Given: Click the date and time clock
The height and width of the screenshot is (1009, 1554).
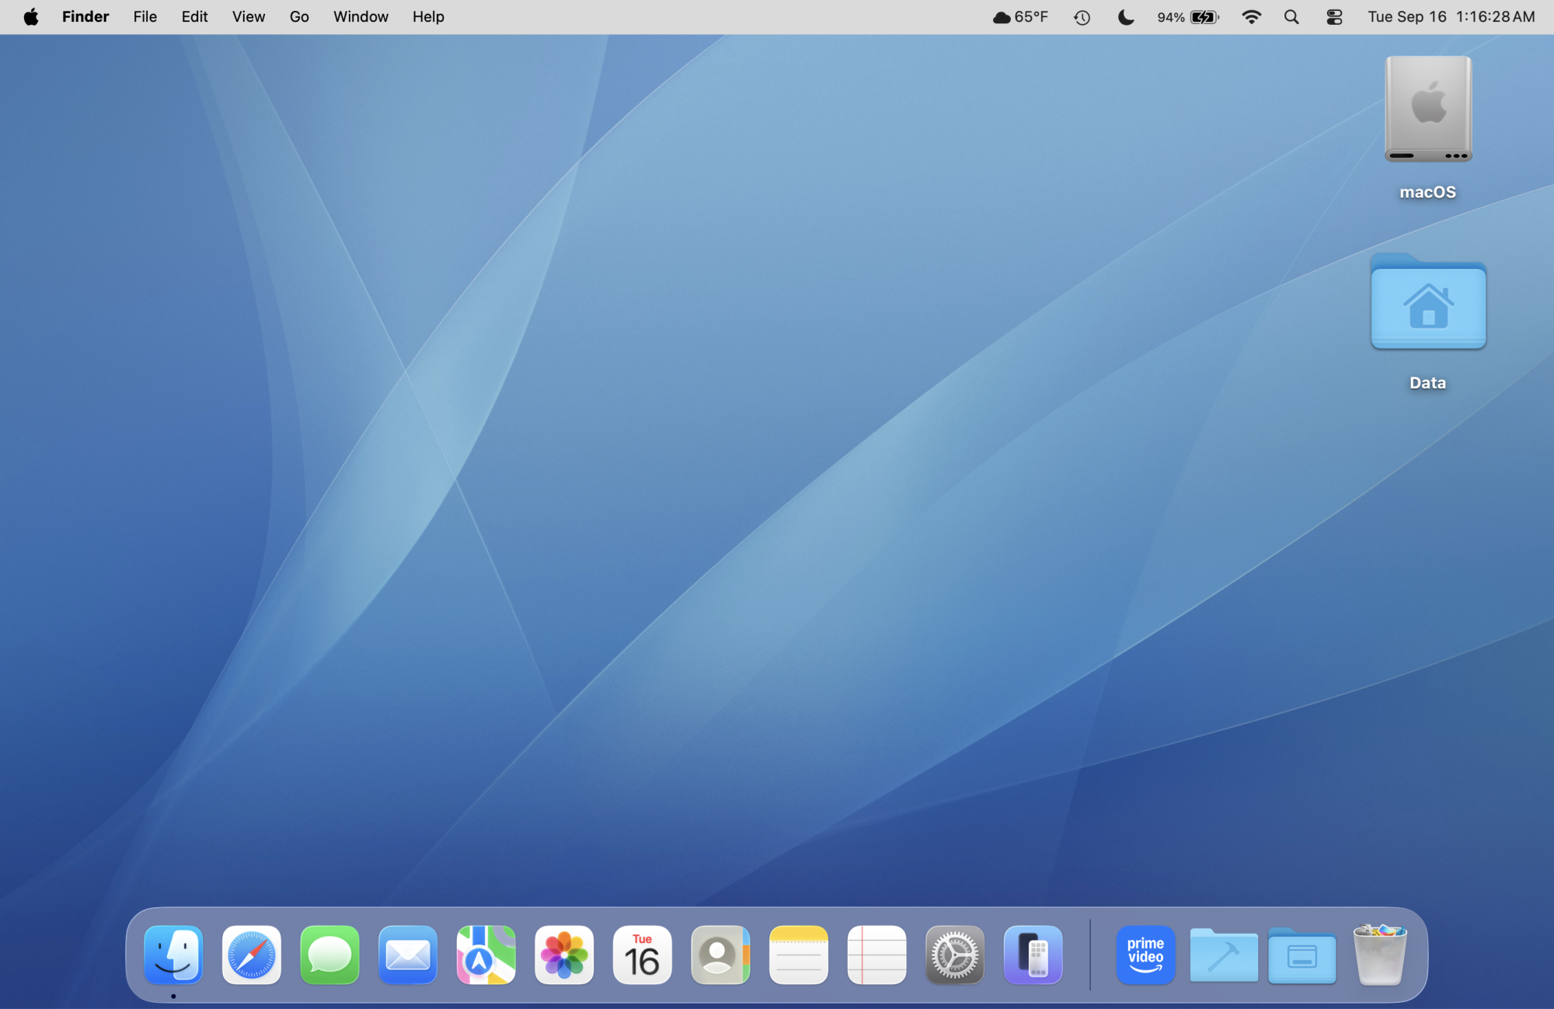Looking at the screenshot, I should coord(1451,17).
